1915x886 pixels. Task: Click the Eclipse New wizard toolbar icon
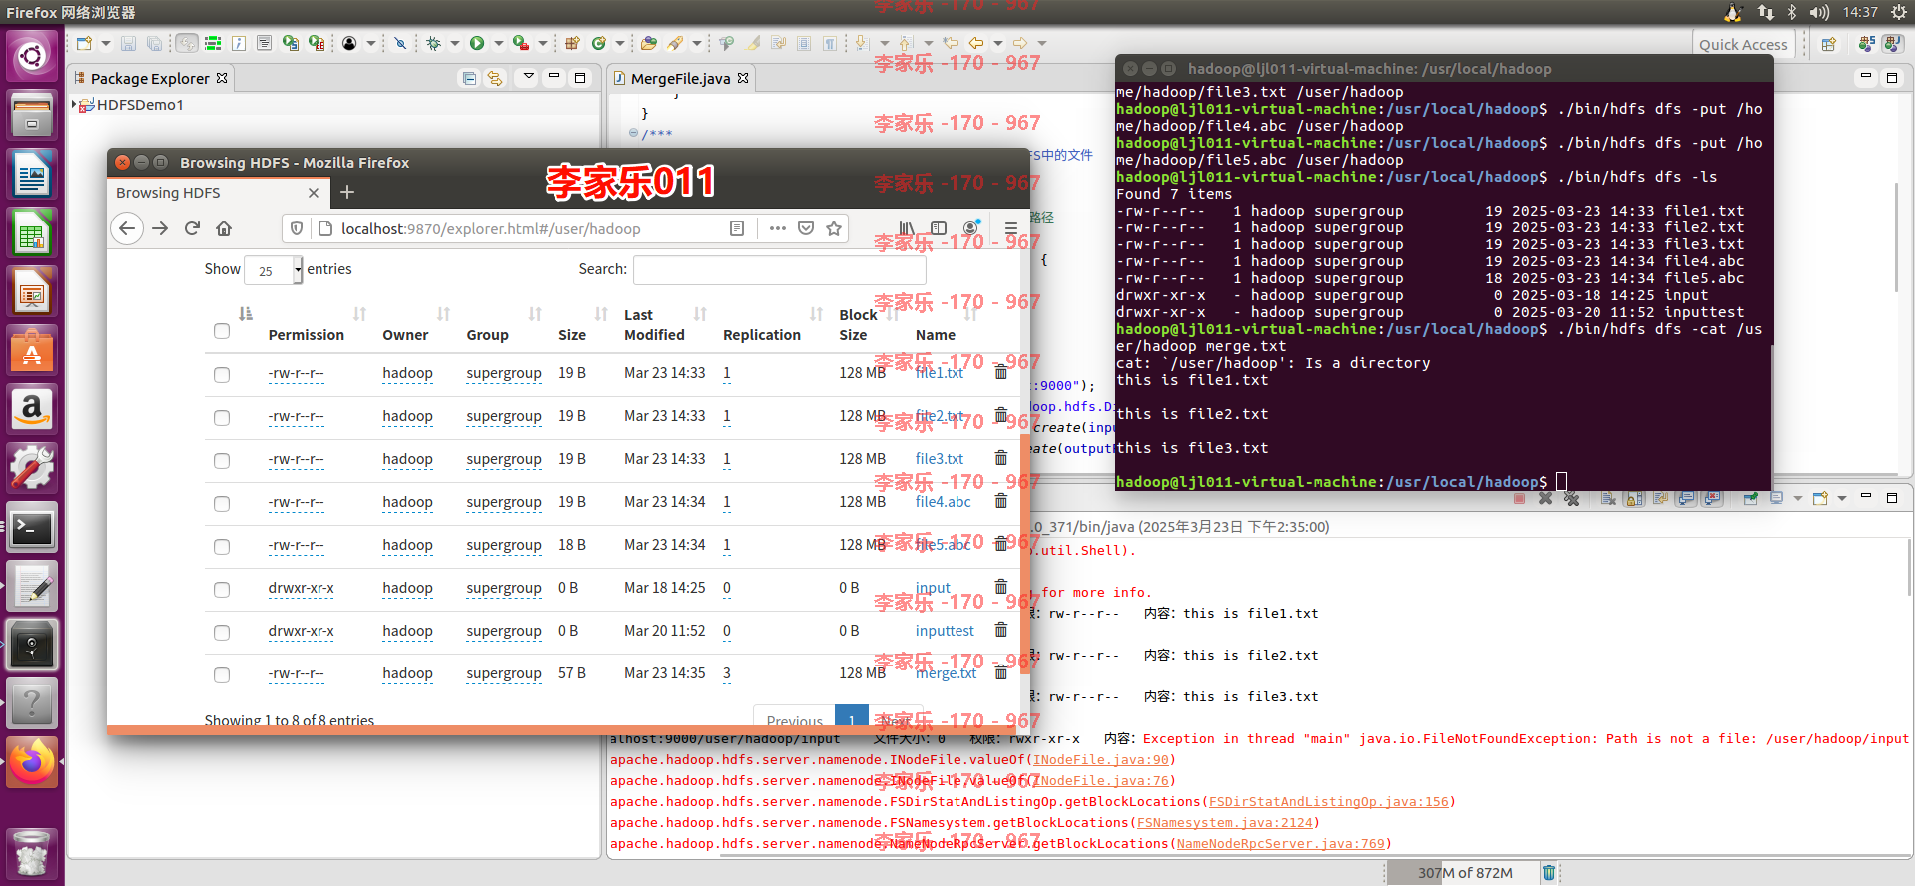(84, 43)
